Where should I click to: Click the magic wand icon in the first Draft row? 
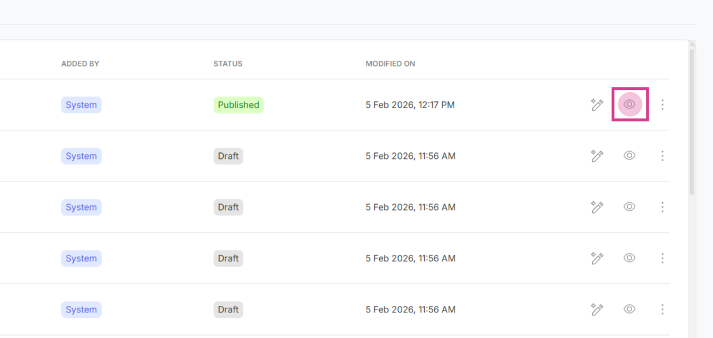pos(597,157)
